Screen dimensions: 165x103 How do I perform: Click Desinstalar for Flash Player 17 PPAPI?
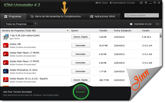click(81, 63)
